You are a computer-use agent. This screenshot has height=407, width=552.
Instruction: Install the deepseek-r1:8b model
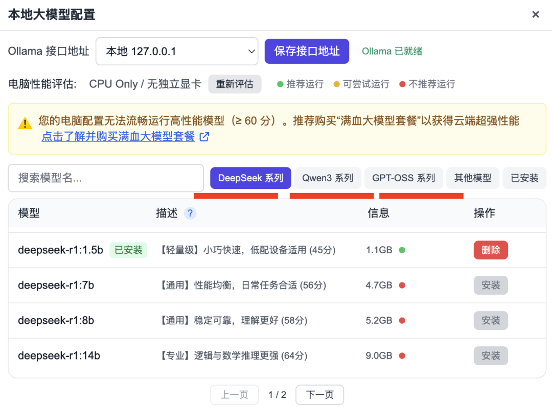click(x=491, y=321)
